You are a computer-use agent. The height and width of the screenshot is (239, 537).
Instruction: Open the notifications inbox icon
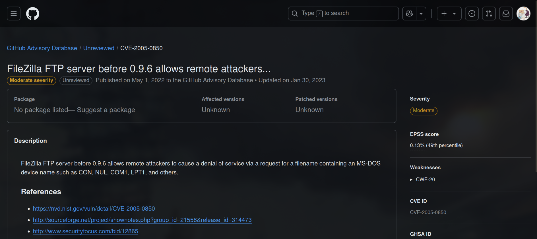[x=506, y=14]
